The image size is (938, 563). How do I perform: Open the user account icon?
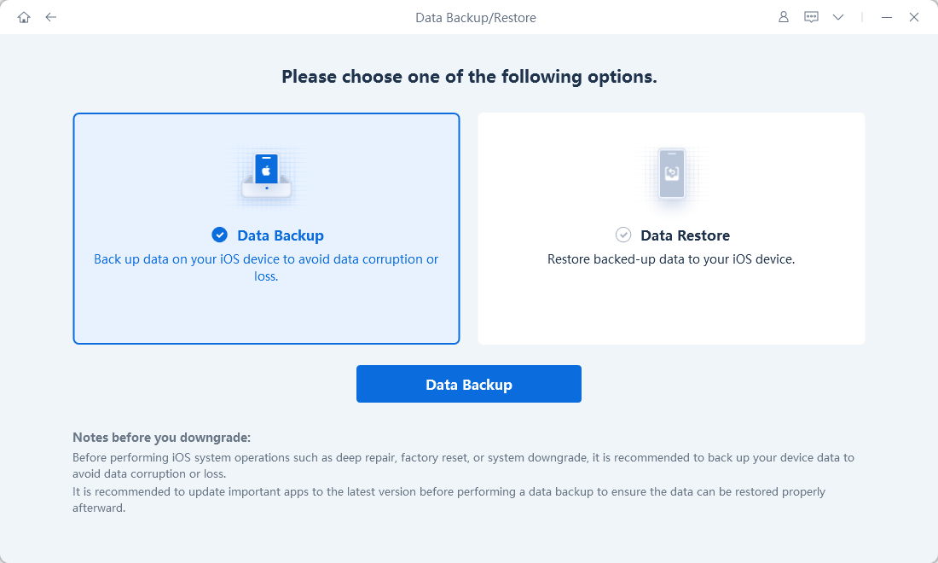tap(784, 17)
